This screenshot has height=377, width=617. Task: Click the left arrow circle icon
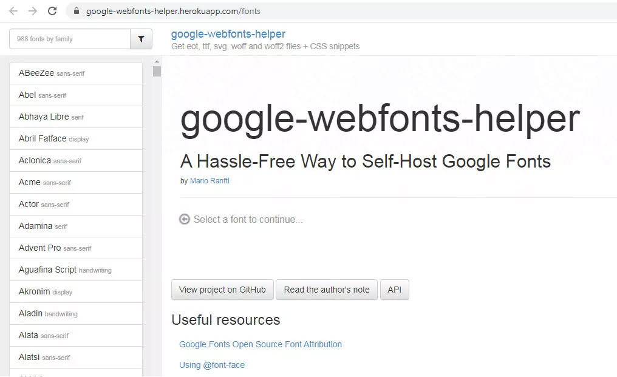185,219
